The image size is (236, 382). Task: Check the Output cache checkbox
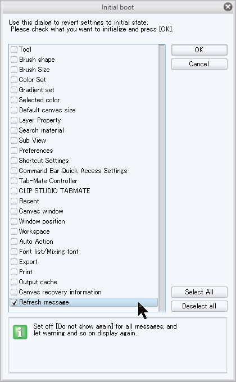click(14, 282)
